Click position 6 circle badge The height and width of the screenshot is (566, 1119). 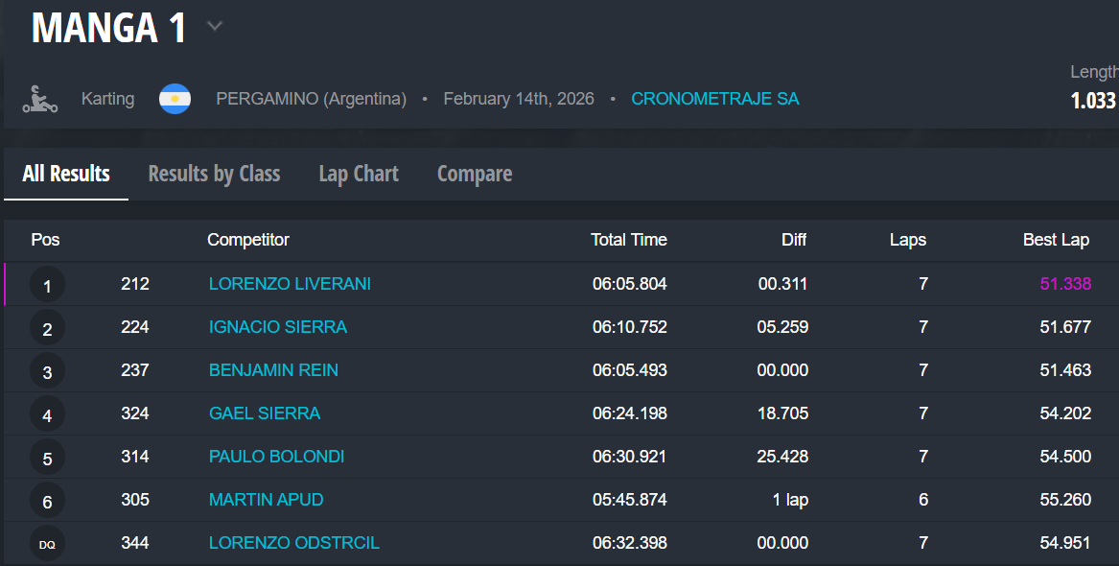click(47, 501)
